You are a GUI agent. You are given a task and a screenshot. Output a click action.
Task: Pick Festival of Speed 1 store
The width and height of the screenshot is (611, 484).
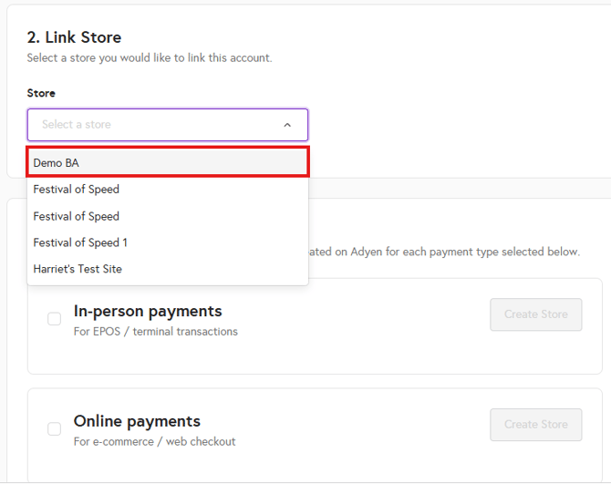[x=80, y=242]
